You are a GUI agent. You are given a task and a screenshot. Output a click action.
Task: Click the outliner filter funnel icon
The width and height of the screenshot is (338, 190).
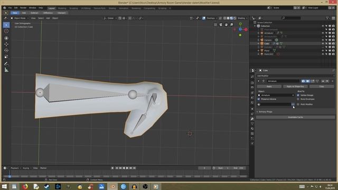tap(327, 18)
